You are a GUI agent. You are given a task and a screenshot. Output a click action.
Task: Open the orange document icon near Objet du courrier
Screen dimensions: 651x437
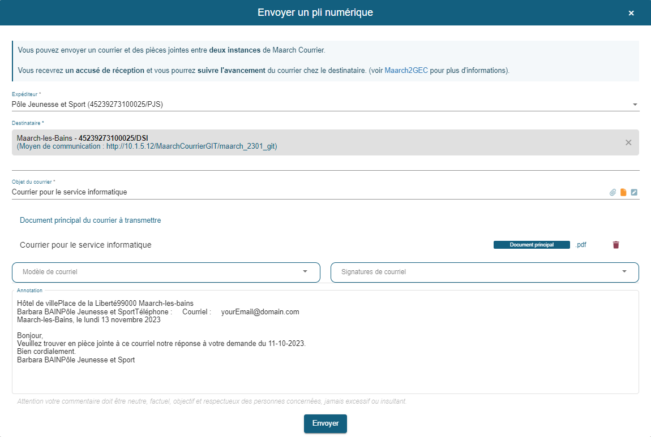click(623, 192)
